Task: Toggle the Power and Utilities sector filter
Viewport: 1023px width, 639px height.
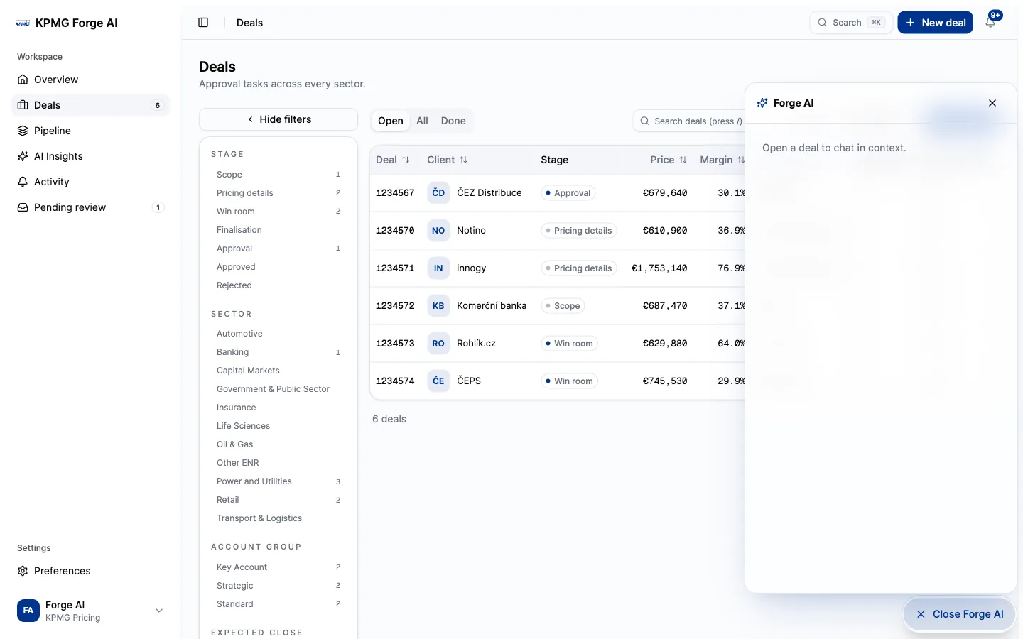Action: click(278, 481)
